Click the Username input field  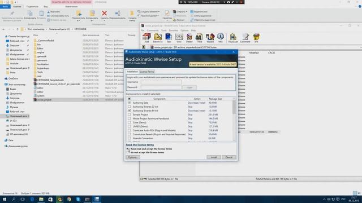tap(161, 82)
